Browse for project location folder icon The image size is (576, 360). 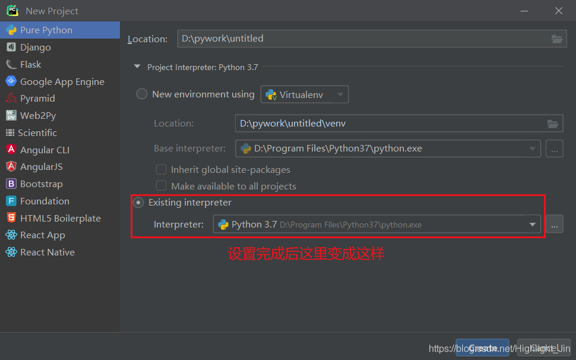(x=556, y=39)
